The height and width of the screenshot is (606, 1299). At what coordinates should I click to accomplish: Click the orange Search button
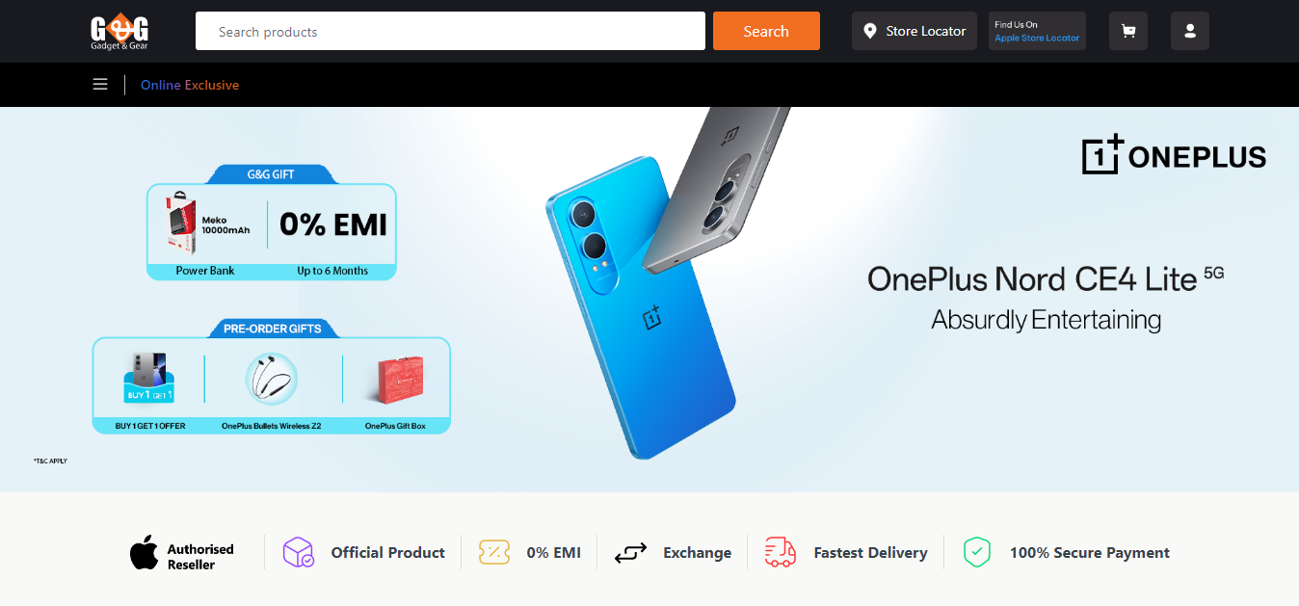tap(766, 31)
